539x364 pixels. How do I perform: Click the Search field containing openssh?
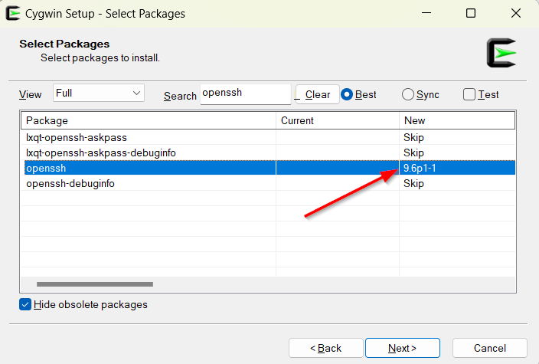[x=244, y=93]
